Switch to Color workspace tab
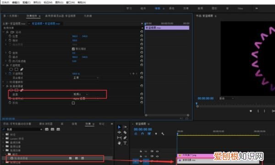The image size is (275, 165). tap(171, 8)
